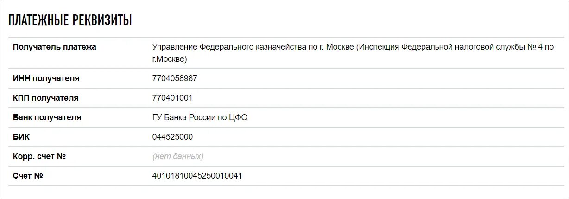Click the (нет данных) placeholder text

(x=178, y=156)
